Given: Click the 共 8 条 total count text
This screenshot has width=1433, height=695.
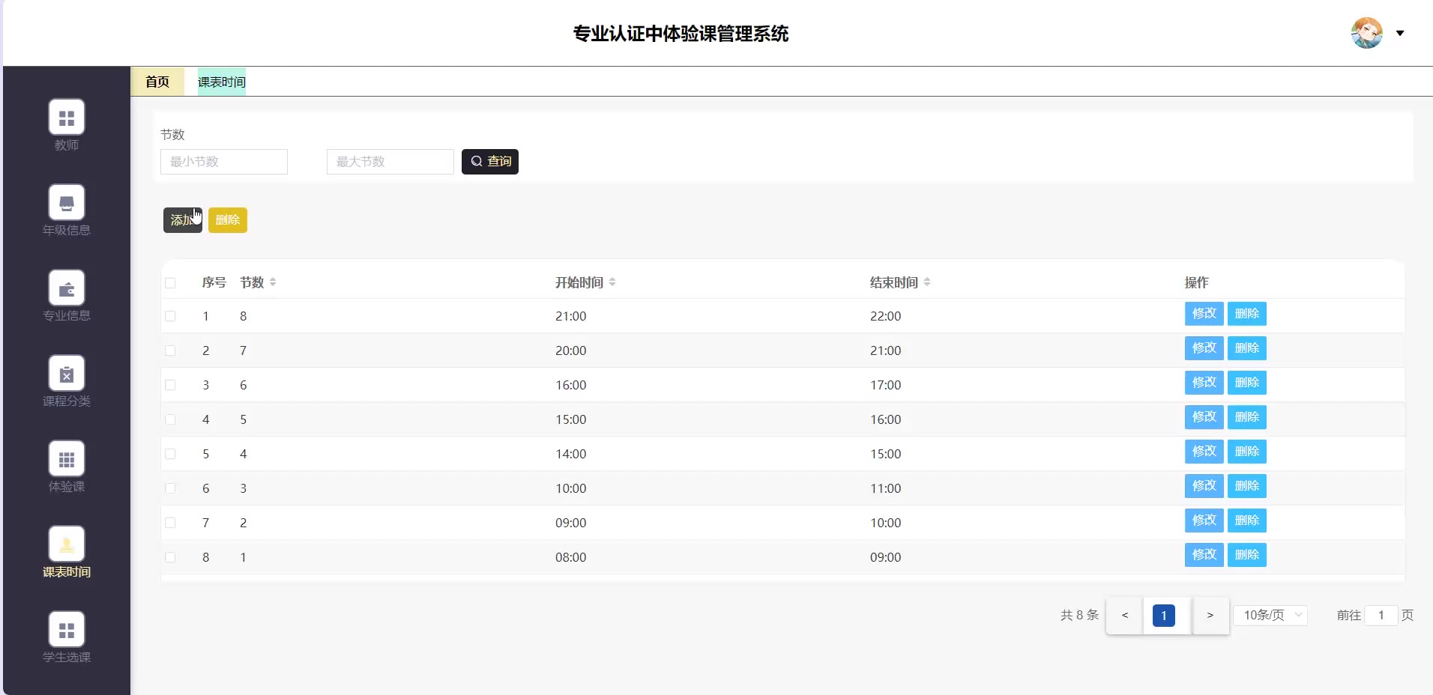Looking at the screenshot, I should click(x=1079, y=615).
